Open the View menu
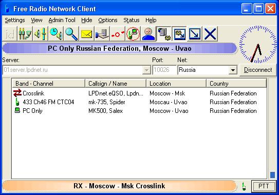The height and width of the screenshot is (195, 279). (36, 20)
